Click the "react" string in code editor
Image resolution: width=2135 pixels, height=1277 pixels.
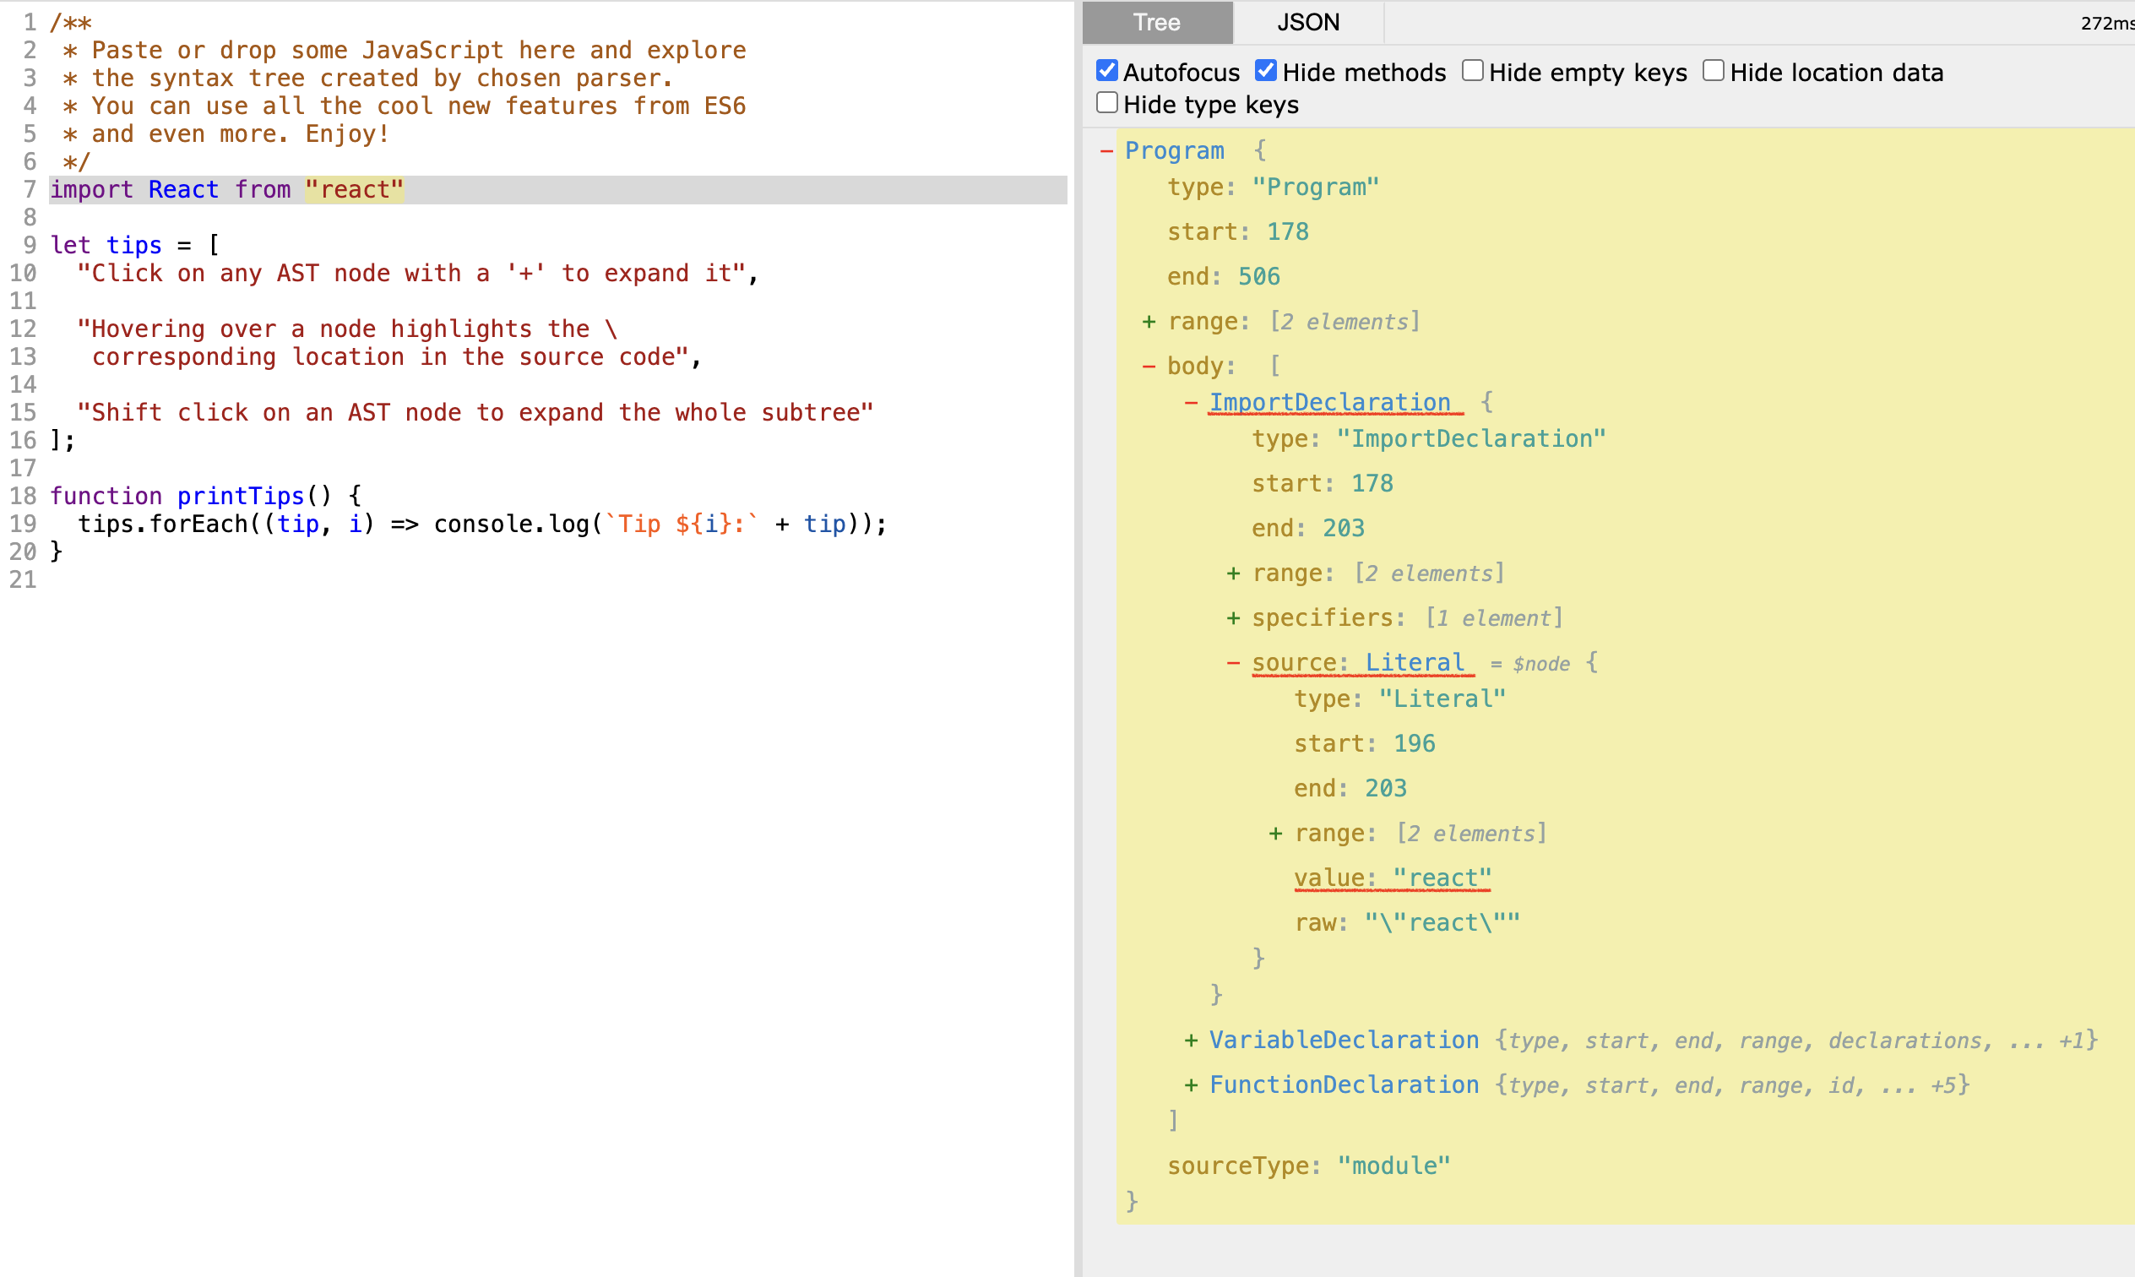pos(355,189)
